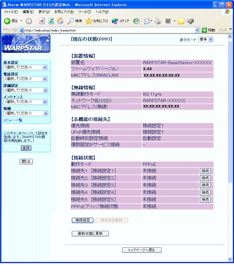This screenshot has height=265, width=234.
Task: Click the メニュー一覧 link
Action: click(13, 120)
